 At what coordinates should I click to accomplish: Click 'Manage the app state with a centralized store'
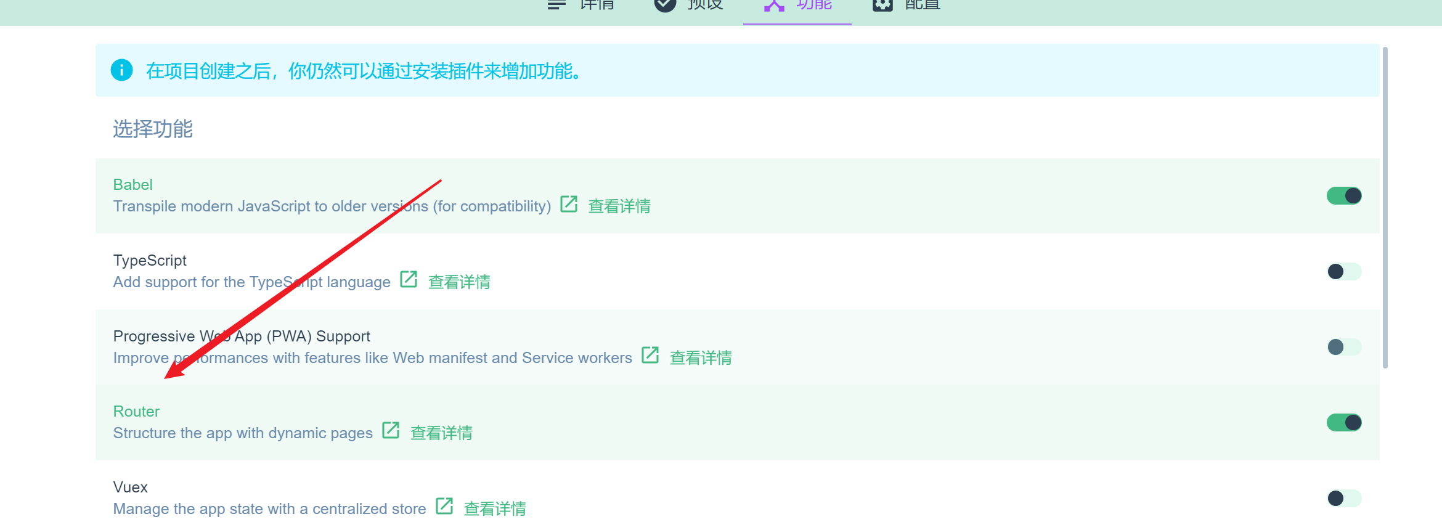(269, 508)
